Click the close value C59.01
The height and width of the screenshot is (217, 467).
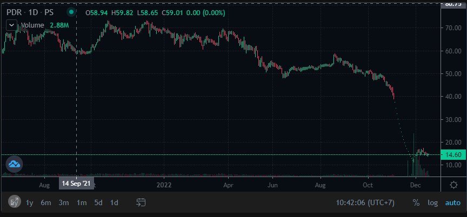click(173, 13)
